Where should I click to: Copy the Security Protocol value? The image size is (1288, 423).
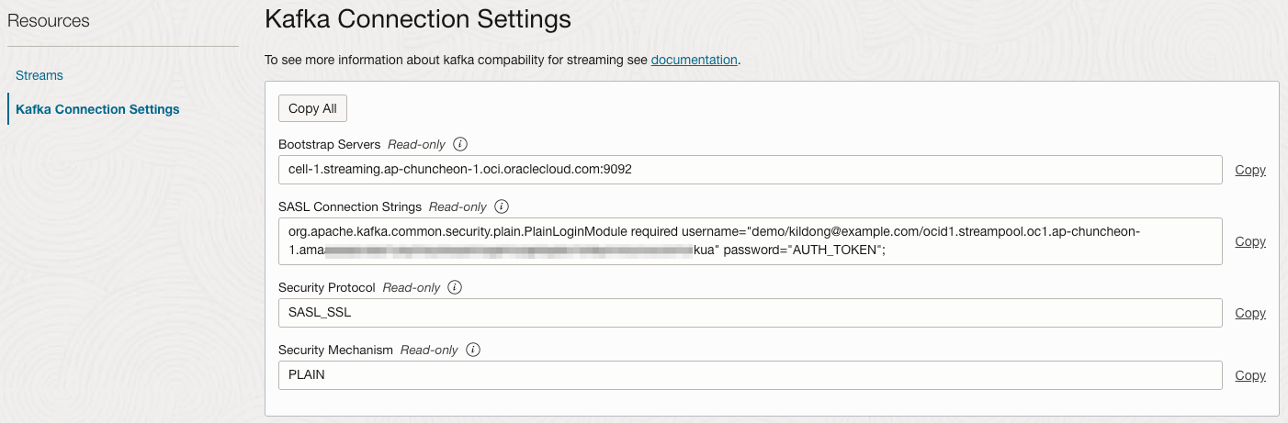pyautogui.click(x=1249, y=313)
